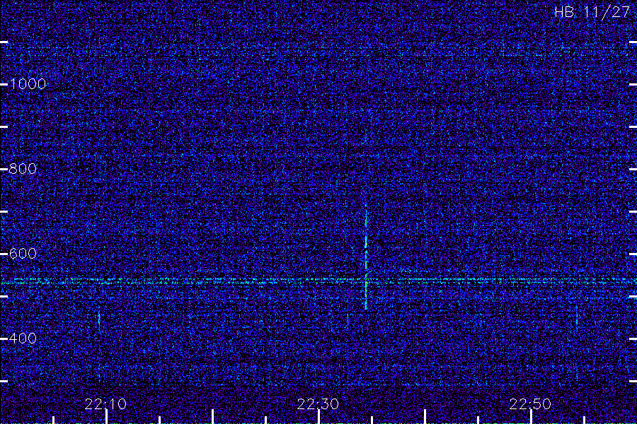The width and height of the screenshot is (637, 424).
Task: Click the 1000 frequency axis label
Action: coord(28,84)
